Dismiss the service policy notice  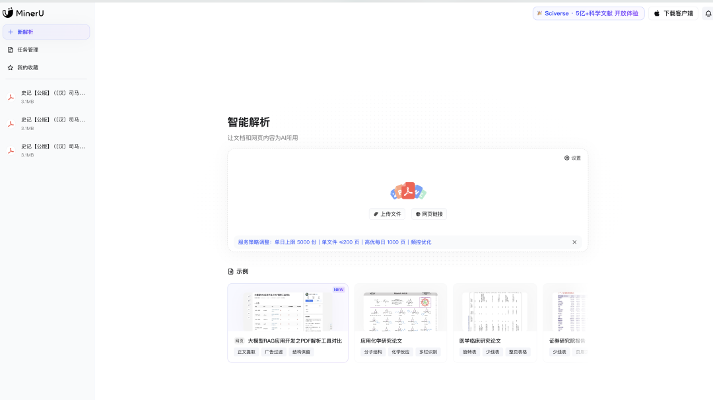click(x=574, y=242)
